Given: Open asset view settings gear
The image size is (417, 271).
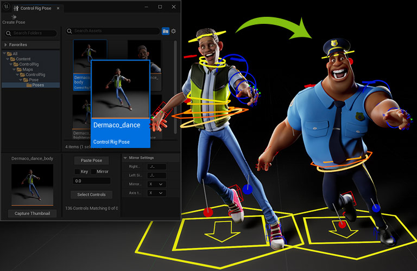Looking at the screenshot, I should point(174,31).
